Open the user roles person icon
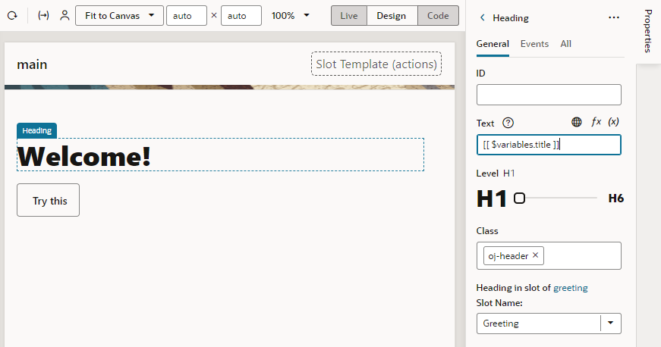Viewport: 661px width, 347px height. [x=65, y=16]
